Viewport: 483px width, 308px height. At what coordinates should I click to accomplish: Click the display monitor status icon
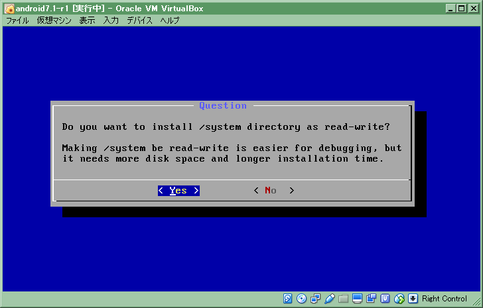click(x=358, y=299)
